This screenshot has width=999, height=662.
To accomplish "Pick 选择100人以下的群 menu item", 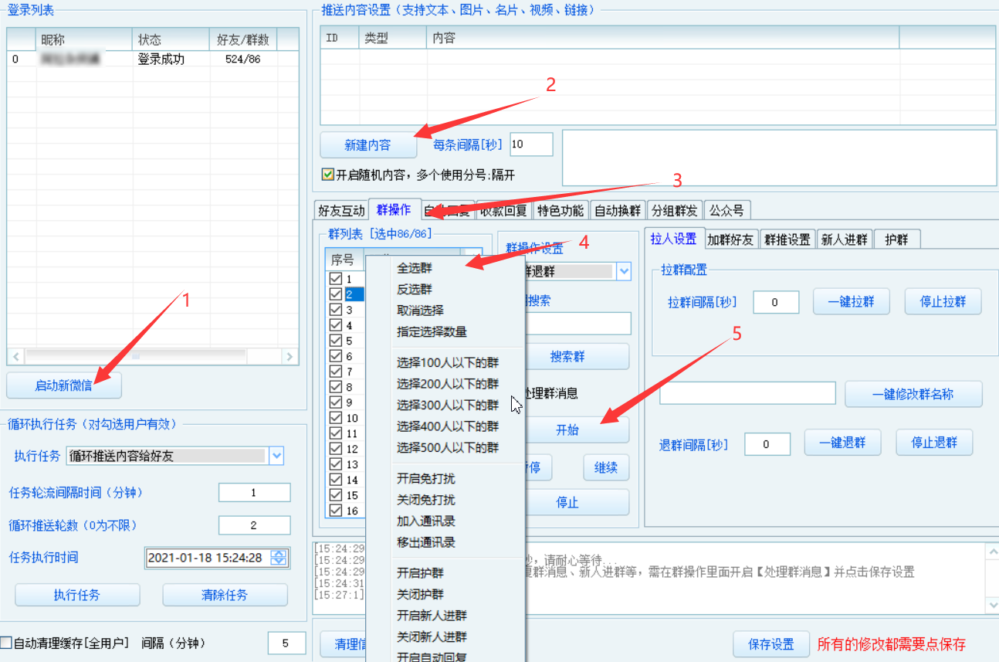I will (x=448, y=362).
